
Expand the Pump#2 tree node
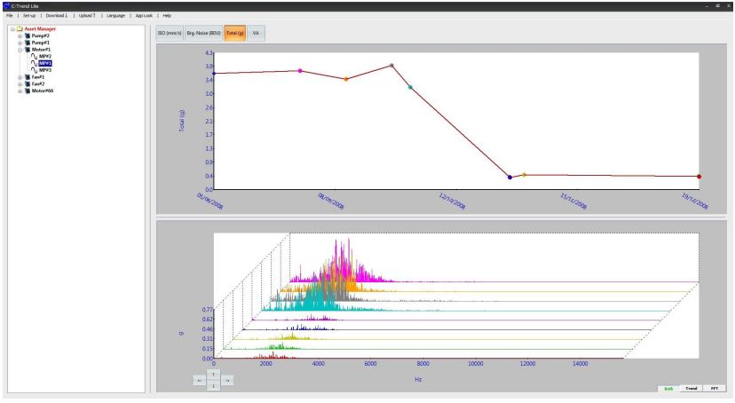coord(20,35)
